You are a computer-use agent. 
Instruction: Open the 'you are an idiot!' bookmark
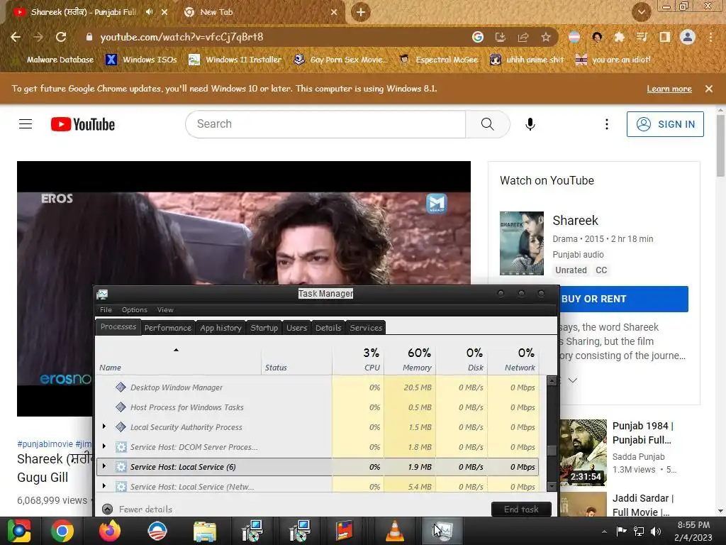(x=613, y=60)
